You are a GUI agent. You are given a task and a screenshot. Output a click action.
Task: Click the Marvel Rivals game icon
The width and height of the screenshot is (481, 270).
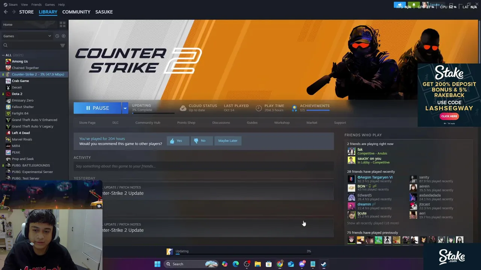[8, 139]
